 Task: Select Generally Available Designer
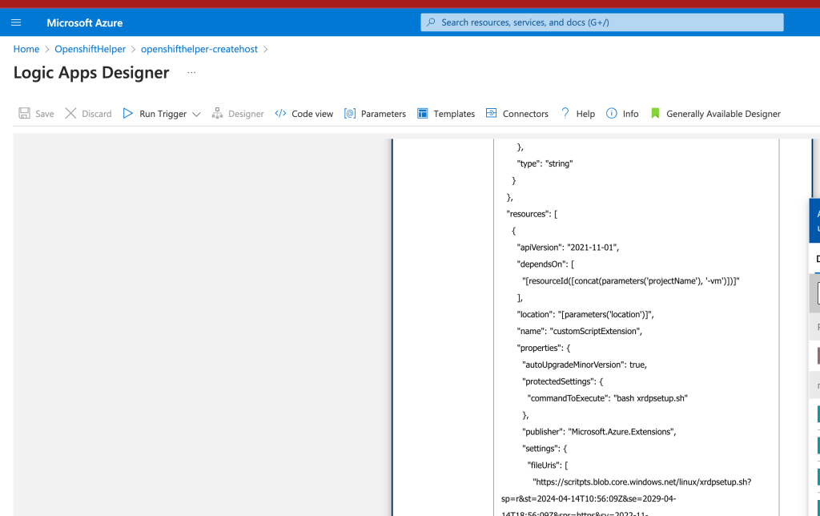coord(723,114)
